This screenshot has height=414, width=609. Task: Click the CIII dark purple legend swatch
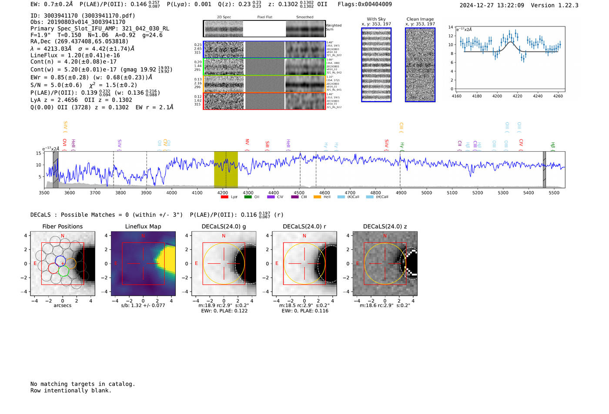295,197
